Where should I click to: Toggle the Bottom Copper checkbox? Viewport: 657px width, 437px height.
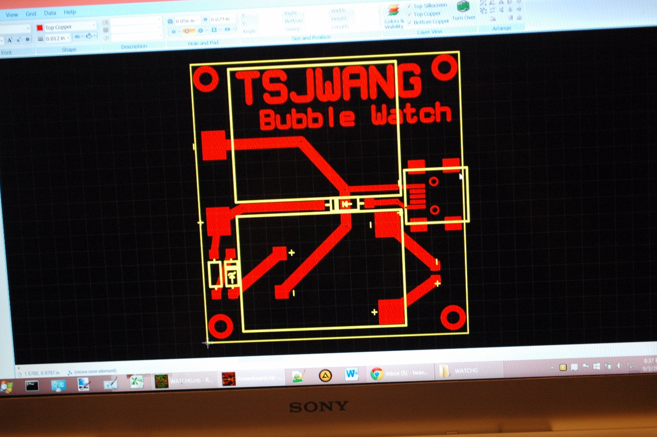click(410, 22)
